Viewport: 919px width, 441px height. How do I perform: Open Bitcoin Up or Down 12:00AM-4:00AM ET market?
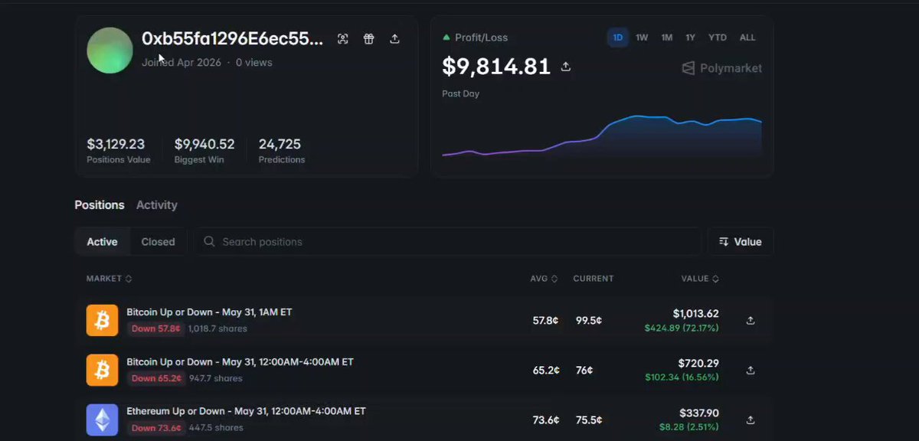(240, 362)
